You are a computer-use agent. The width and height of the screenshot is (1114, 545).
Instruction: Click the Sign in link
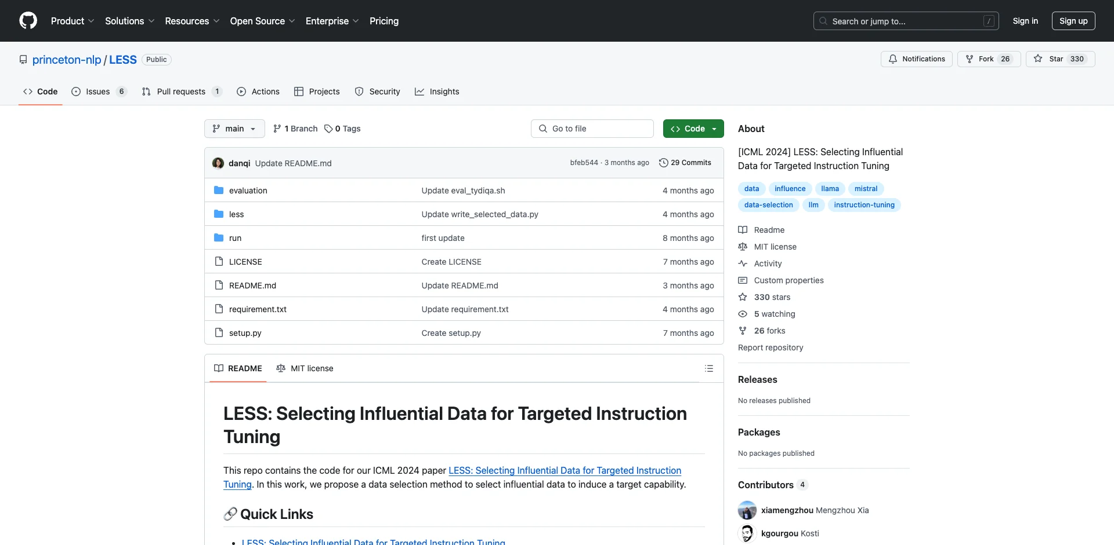1025,21
